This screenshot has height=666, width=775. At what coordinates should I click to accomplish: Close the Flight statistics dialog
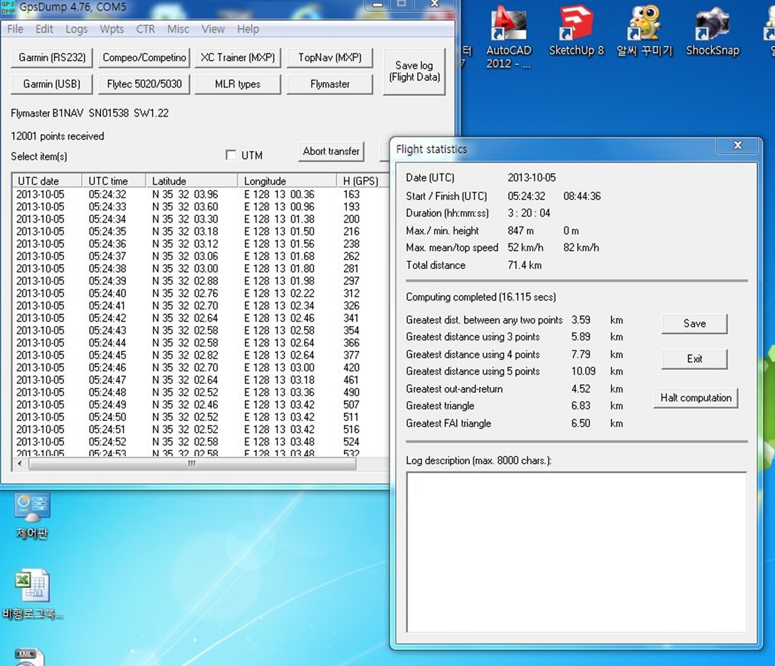(x=737, y=145)
